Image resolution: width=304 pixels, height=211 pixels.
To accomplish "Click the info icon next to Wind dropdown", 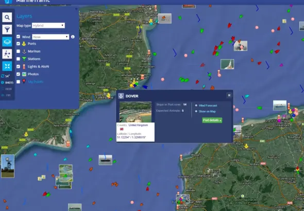I will click(73, 37).
